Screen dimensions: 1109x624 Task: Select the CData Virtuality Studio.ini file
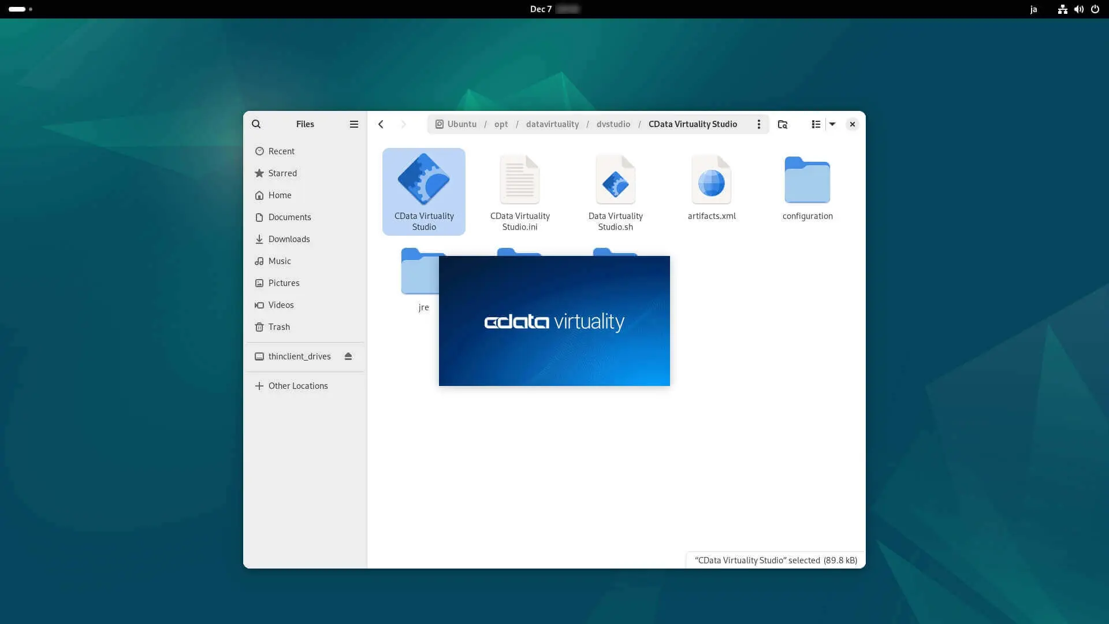pos(519,180)
